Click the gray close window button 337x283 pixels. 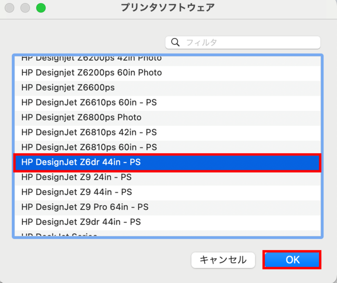(x=9, y=8)
